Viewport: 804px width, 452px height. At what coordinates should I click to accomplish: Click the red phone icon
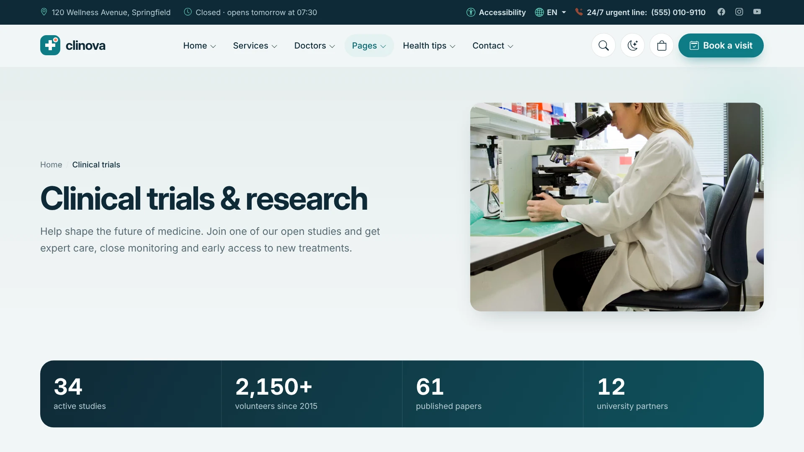(579, 12)
